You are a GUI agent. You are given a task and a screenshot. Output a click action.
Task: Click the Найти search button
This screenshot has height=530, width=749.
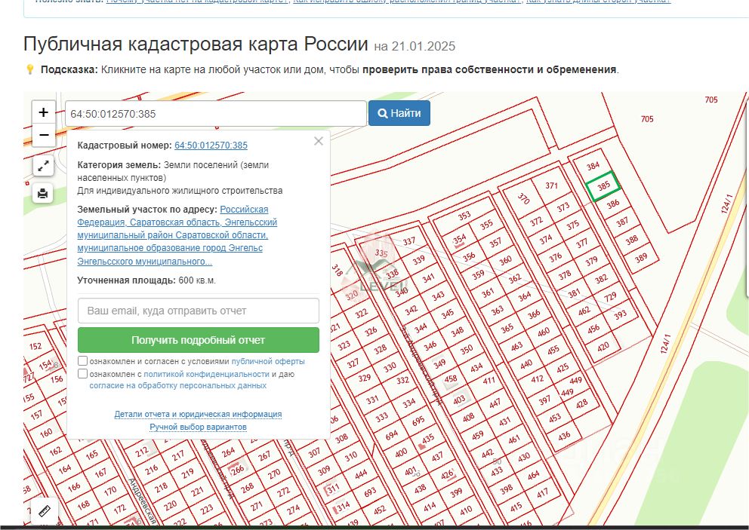click(x=399, y=113)
